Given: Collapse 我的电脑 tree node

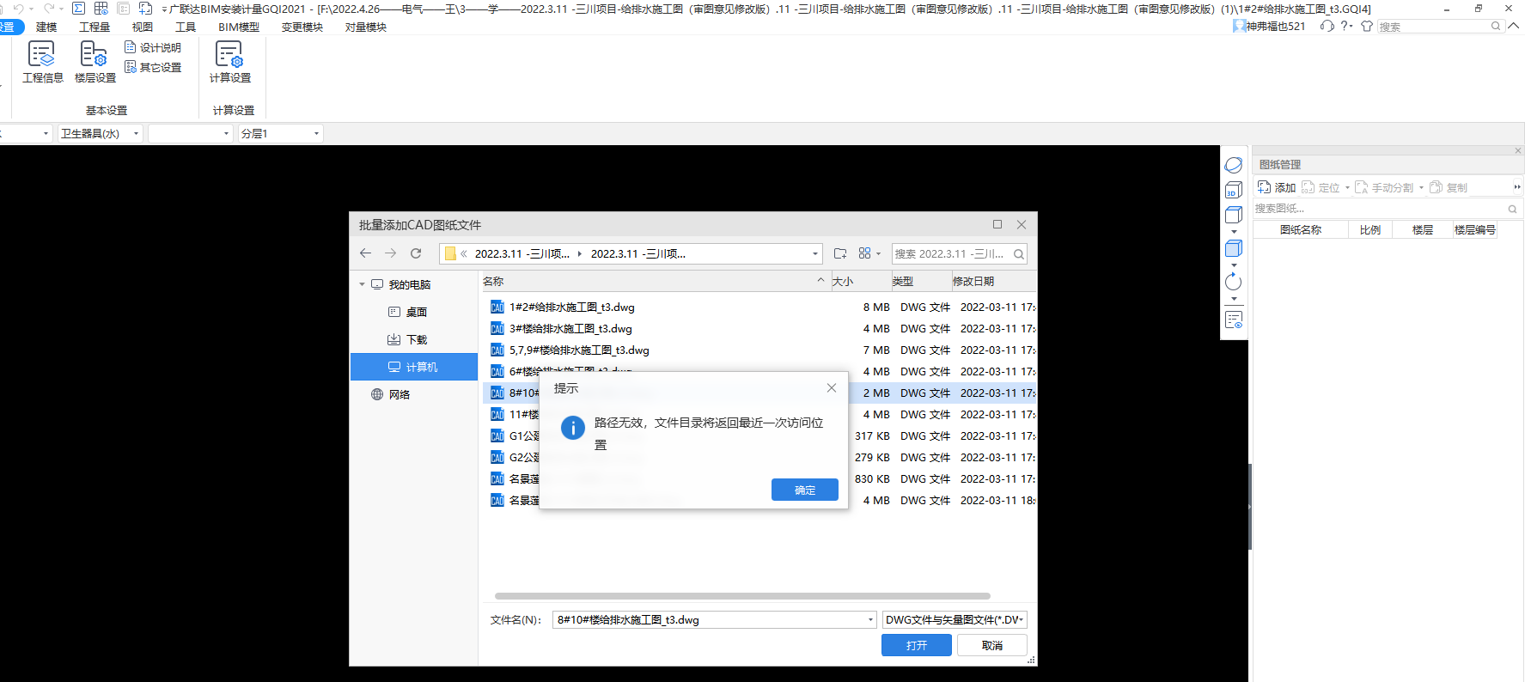Looking at the screenshot, I should (x=362, y=284).
